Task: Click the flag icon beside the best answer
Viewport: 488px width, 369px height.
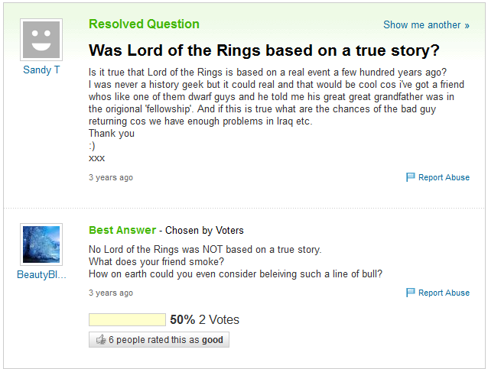Action: pyautogui.click(x=411, y=293)
